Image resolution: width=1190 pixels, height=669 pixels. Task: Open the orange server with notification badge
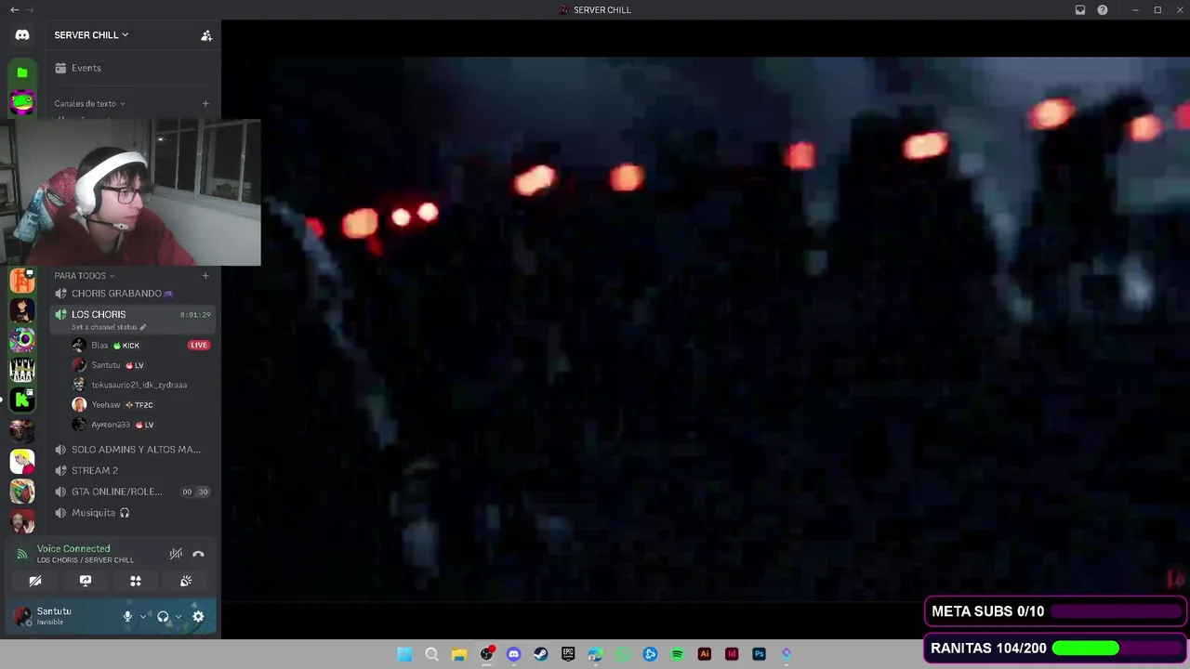(22, 280)
